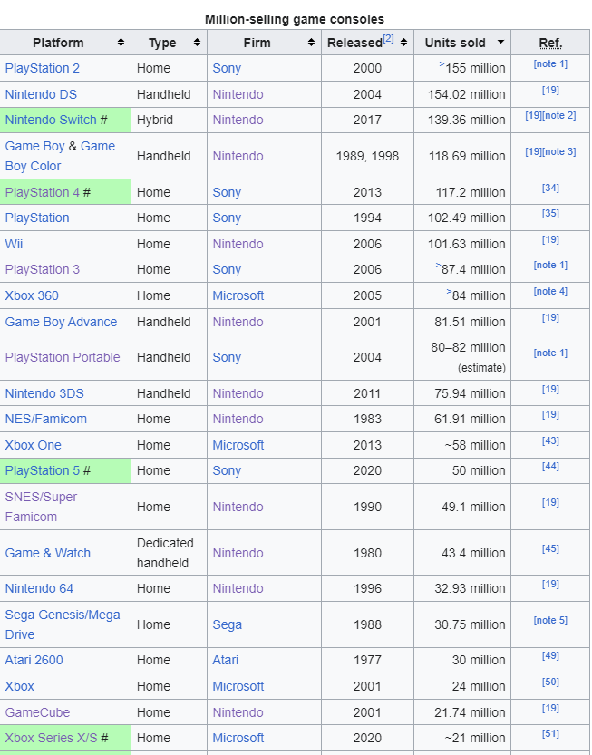Open Nintendo 64 article link
Screen dimensions: 592x755
click(x=39, y=588)
